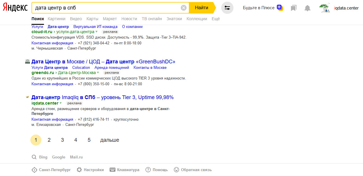The width and height of the screenshot is (363, 176).
Task: Open the Виртуальная ИТ-команда sitelink
Action: coord(95,27)
